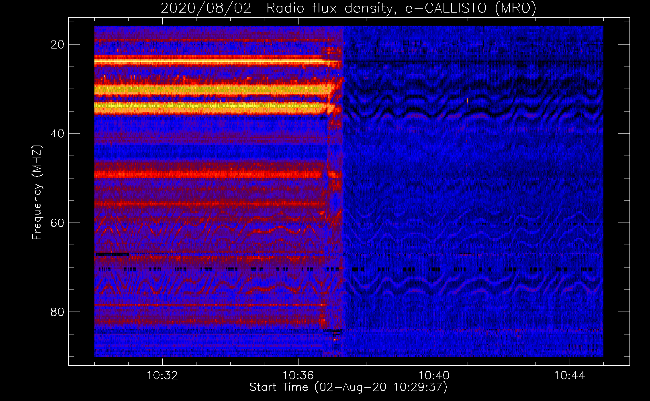Screen dimensions: 650x401
Task: Click the 'Start Time (02-Aug-20 10:29:37)' label
Action: point(348,387)
